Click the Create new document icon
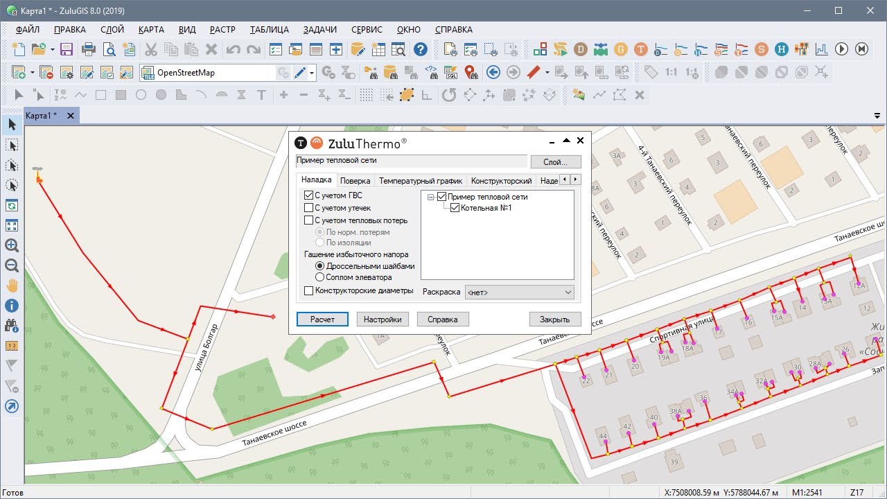This screenshot has height=499, width=887. [19, 49]
